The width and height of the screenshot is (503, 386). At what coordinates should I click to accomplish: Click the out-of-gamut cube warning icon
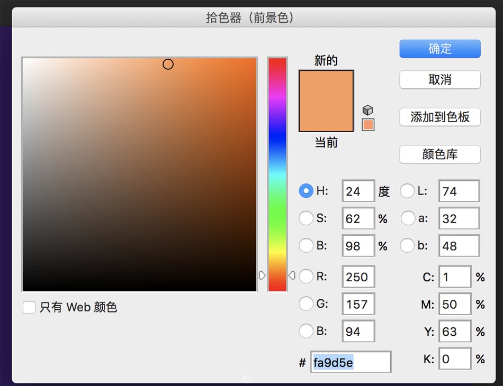click(x=367, y=110)
